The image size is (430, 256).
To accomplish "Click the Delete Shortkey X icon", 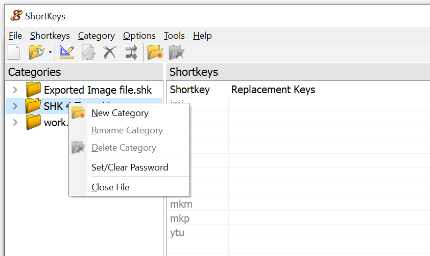I will point(109,52).
